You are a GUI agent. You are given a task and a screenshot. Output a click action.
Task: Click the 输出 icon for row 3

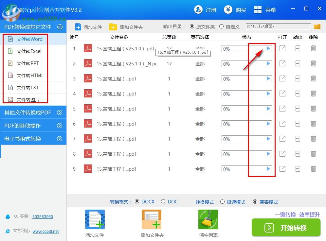point(298,78)
